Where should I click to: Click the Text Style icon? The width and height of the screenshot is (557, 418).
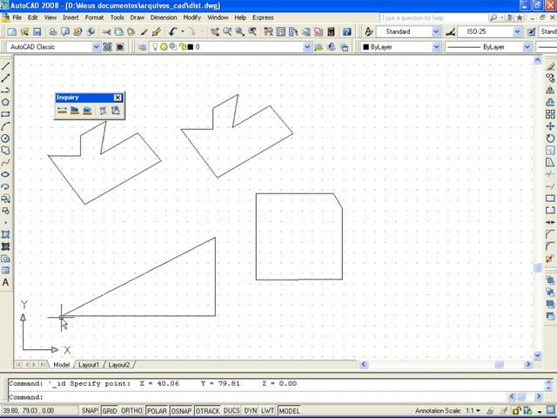[368, 32]
